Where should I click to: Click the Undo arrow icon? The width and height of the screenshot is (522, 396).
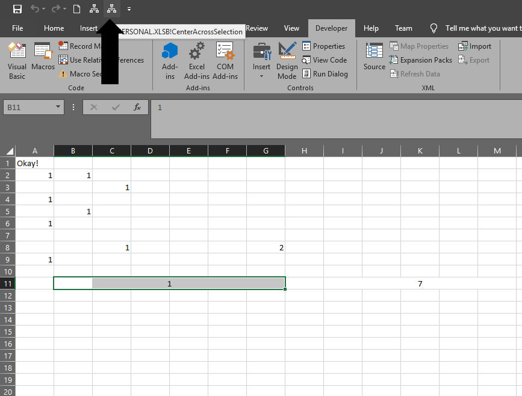point(35,8)
